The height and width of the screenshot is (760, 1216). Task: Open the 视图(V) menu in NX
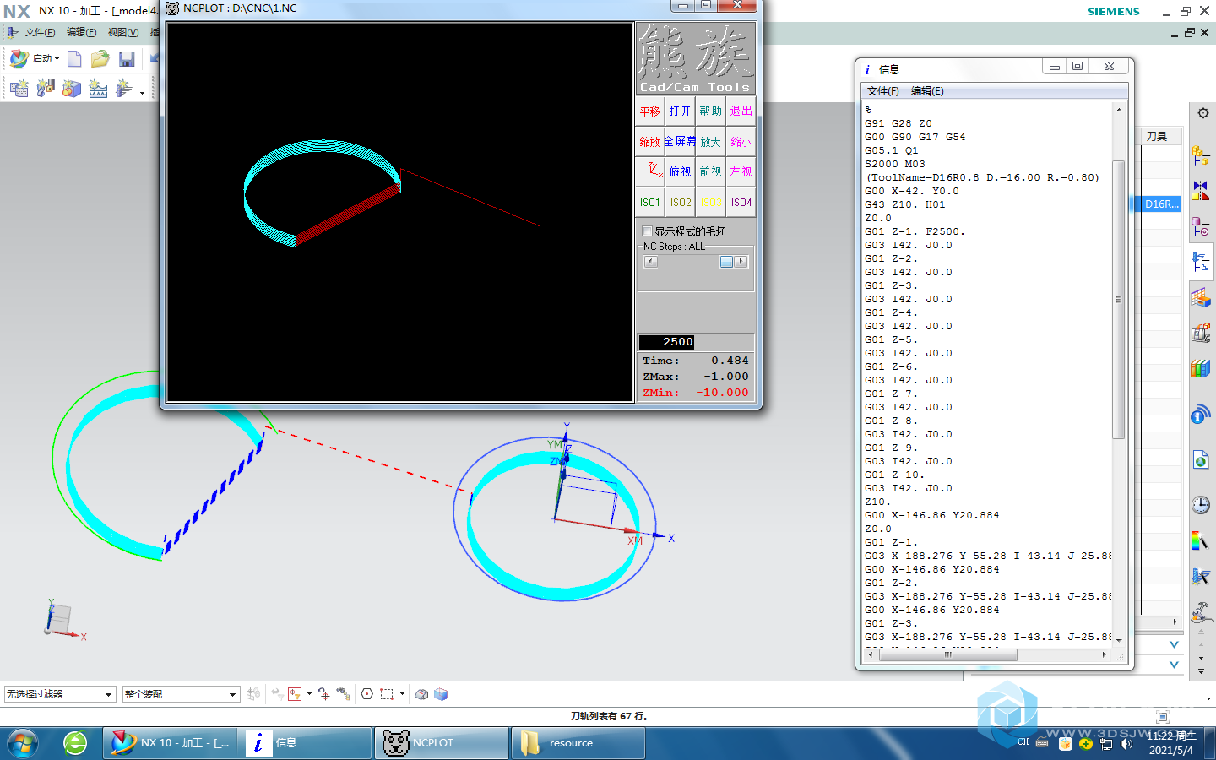tap(123, 32)
